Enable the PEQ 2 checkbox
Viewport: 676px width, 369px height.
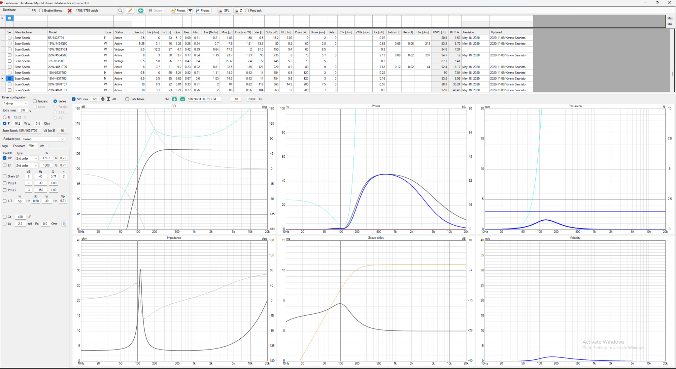pos(5,190)
